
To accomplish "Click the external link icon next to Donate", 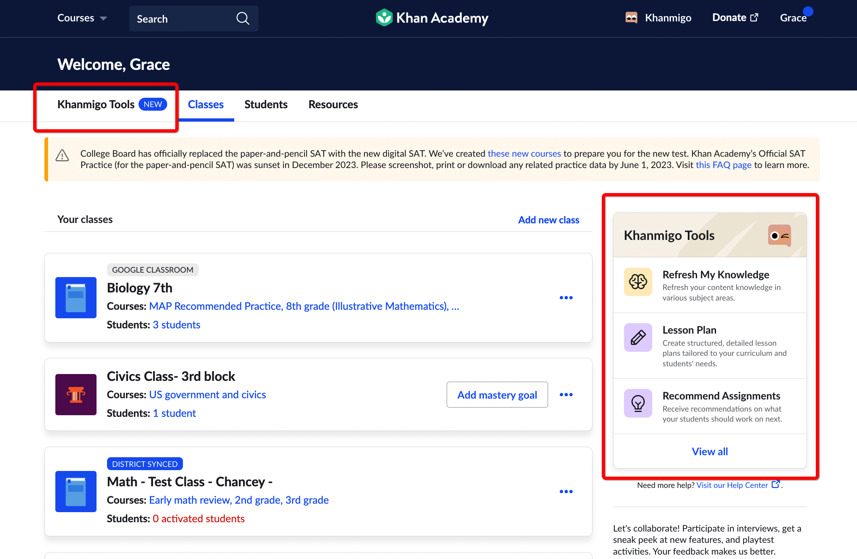I will tap(754, 17).
